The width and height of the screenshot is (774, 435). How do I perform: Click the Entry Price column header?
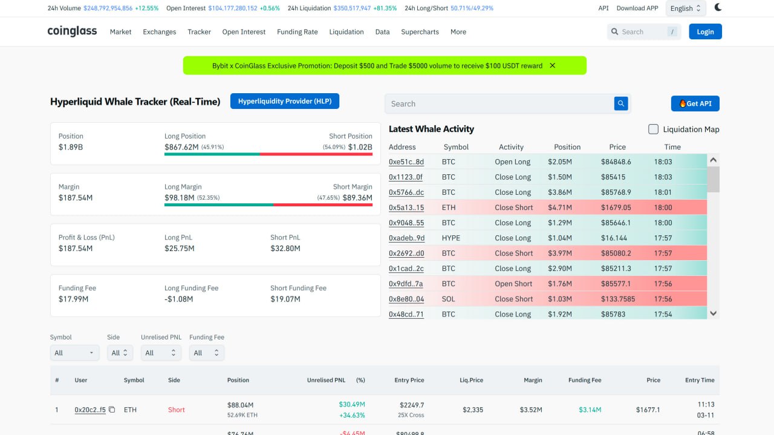409,380
